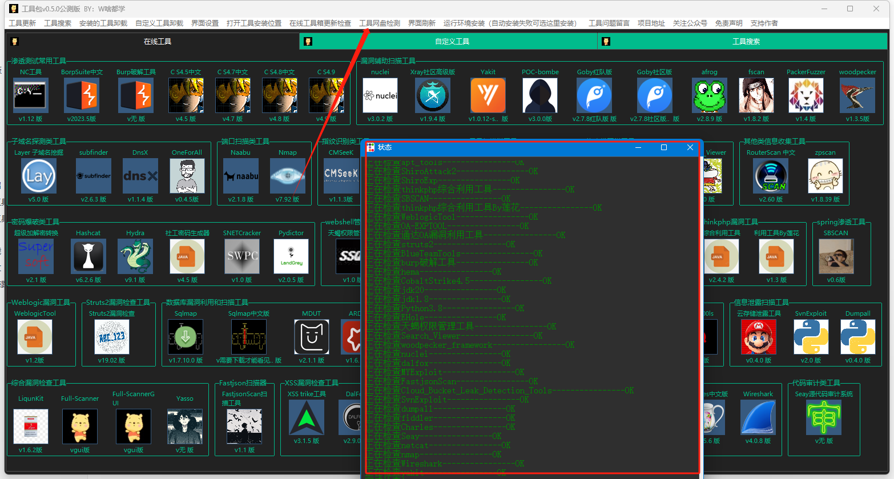
Task: Launch the zpscan tool icon
Action: pyautogui.click(x=825, y=176)
